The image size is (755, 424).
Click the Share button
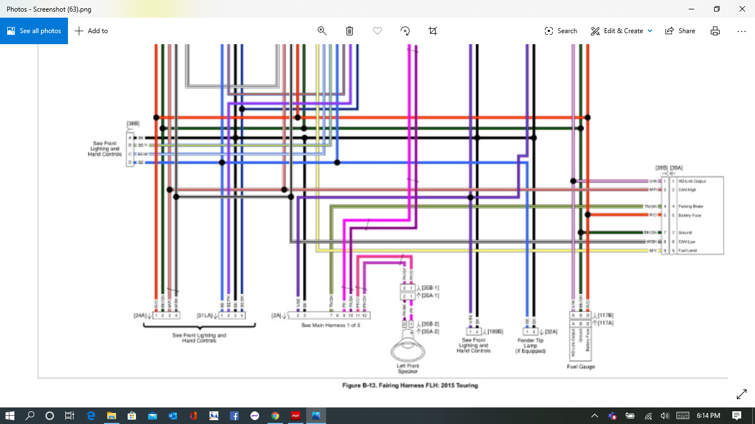click(x=680, y=31)
